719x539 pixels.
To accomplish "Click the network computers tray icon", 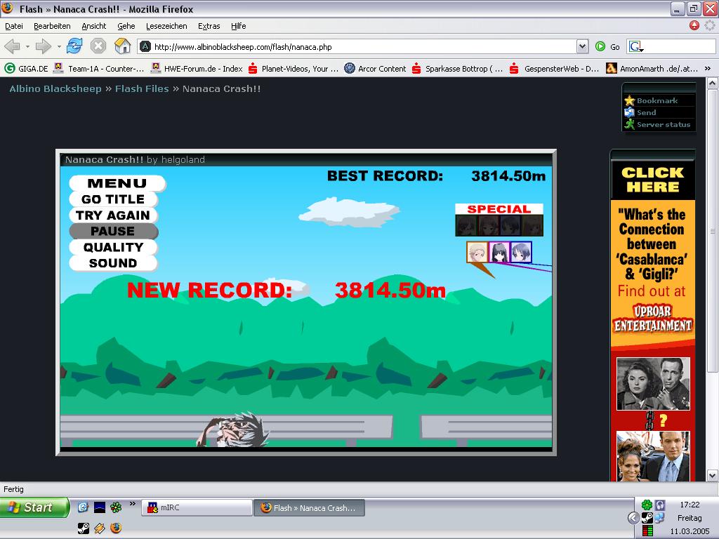I will click(659, 518).
